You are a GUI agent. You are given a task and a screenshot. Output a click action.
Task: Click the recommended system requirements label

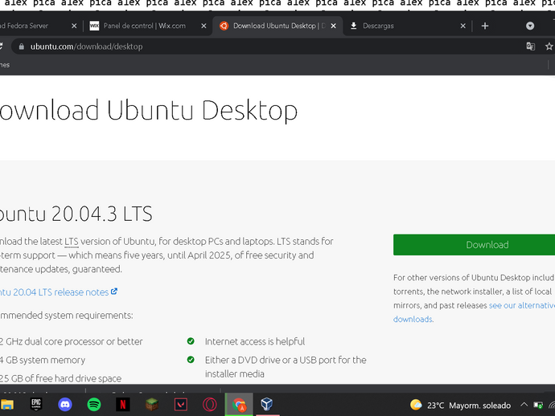point(67,316)
